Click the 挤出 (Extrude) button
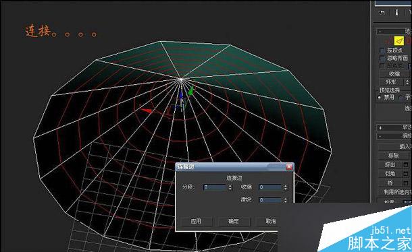The width and height of the screenshot is (412, 252). [x=390, y=164]
